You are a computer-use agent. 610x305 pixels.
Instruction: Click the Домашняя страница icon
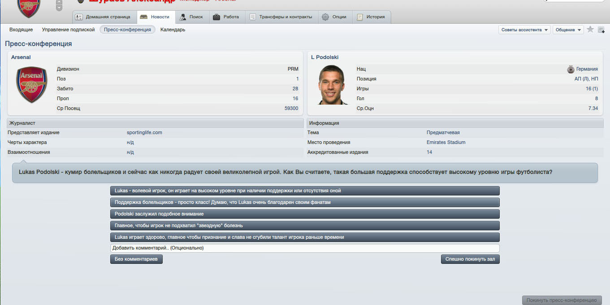pyautogui.click(x=79, y=17)
